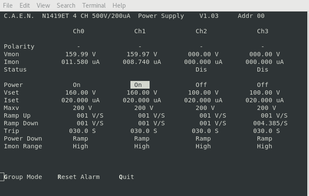The width and height of the screenshot is (309, 196).
Task: Select Ch3 Maxv value 200 V
Action: click(x=266, y=108)
